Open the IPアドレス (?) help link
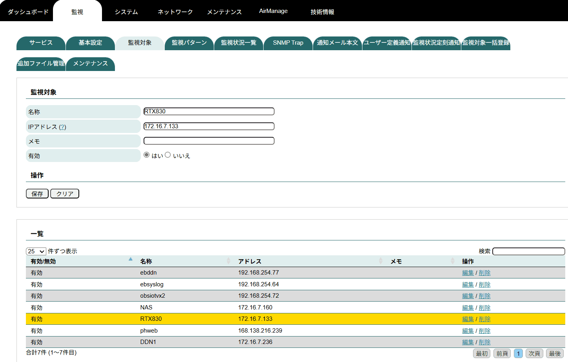568x362 pixels. [62, 127]
